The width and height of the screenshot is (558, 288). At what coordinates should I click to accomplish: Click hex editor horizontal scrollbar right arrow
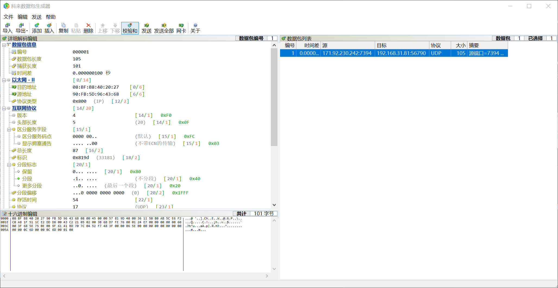267,276
